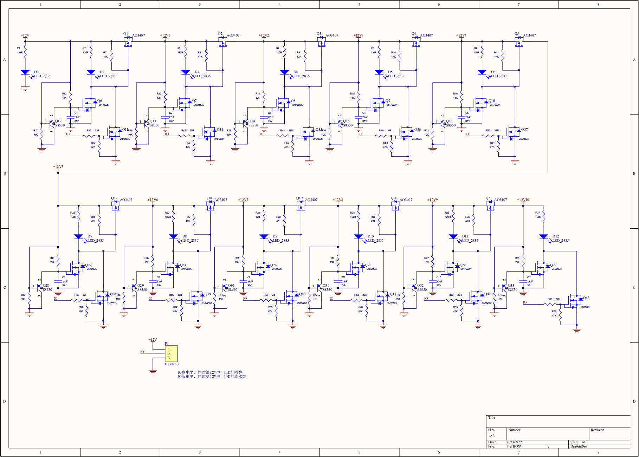Select the +12V10 power net label

tap(523, 200)
